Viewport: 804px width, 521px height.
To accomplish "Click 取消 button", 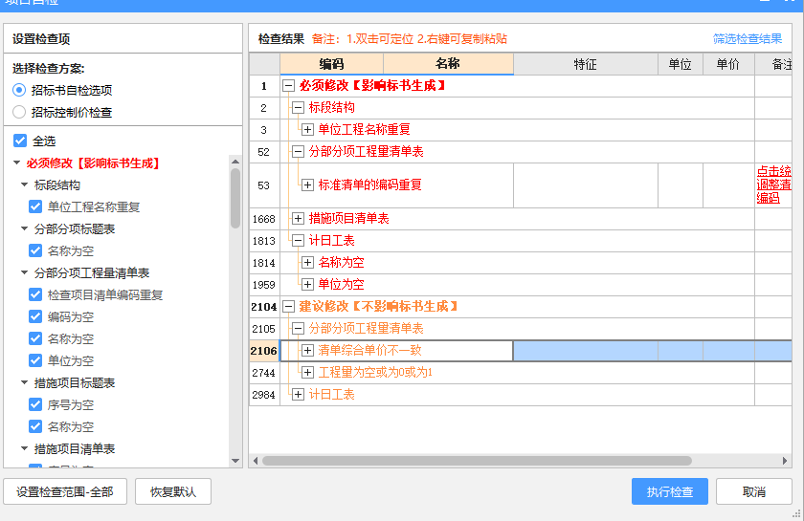I will [754, 491].
